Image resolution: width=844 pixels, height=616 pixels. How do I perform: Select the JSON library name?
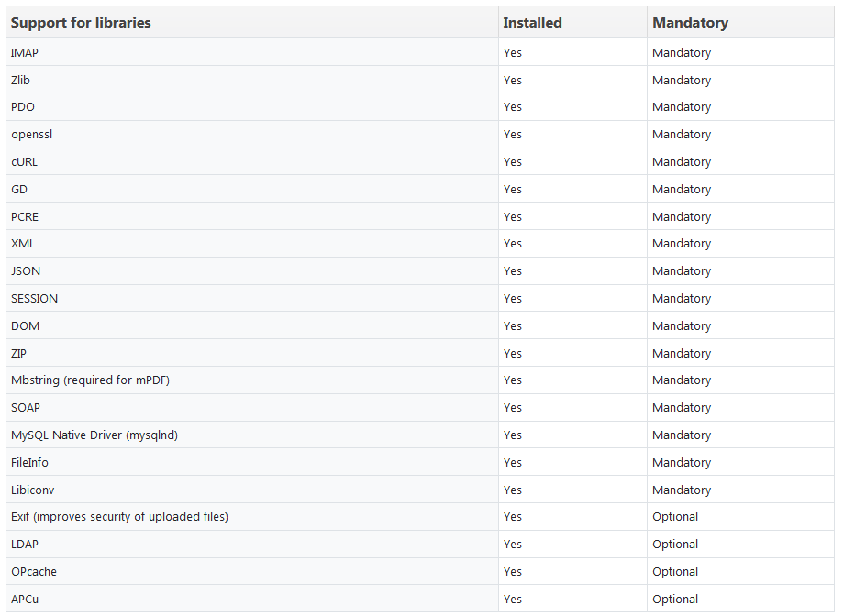(x=26, y=271)
